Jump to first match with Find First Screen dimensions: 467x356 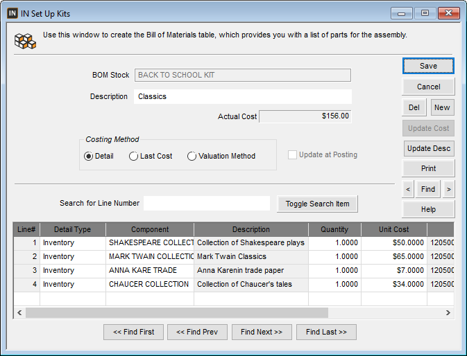coord(133,332)
